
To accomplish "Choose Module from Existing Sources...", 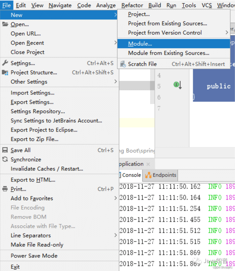I will pos(174,53).
